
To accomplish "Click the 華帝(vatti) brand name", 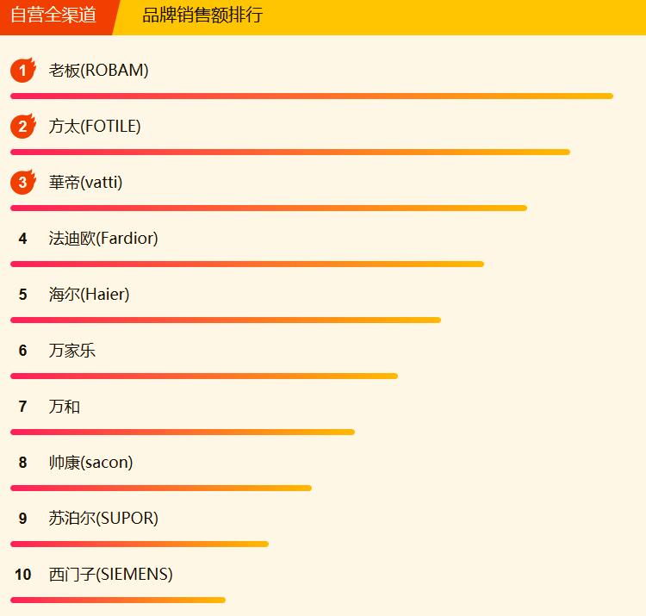I will (x=85, y=183).
